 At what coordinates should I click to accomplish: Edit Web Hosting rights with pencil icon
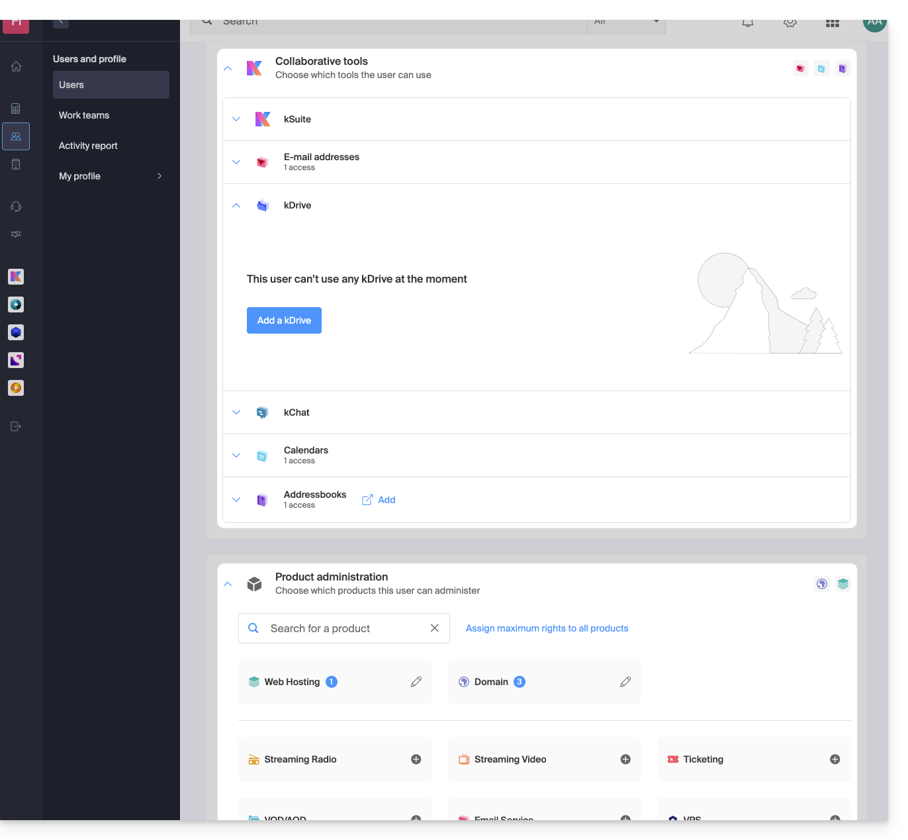[x=416, y=682]
